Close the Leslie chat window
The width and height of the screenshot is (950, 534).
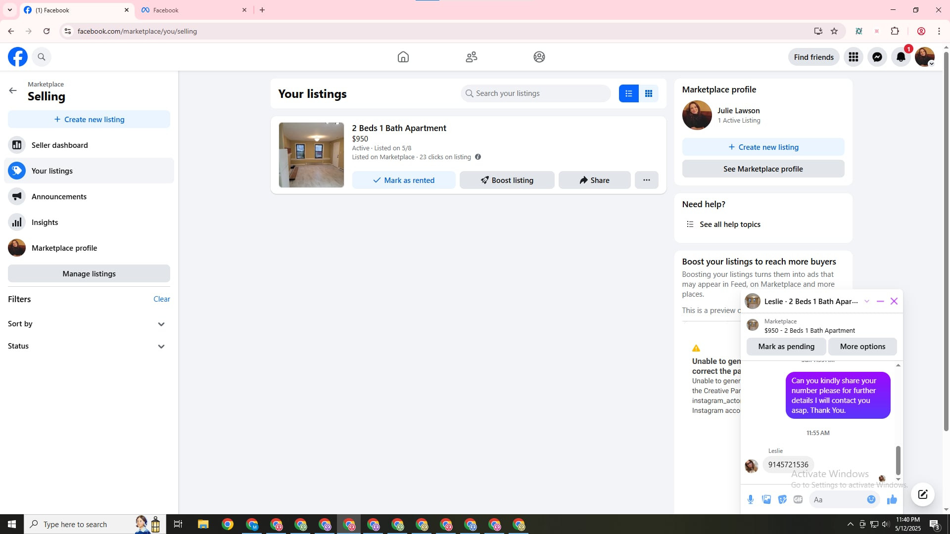pos(894,301)
